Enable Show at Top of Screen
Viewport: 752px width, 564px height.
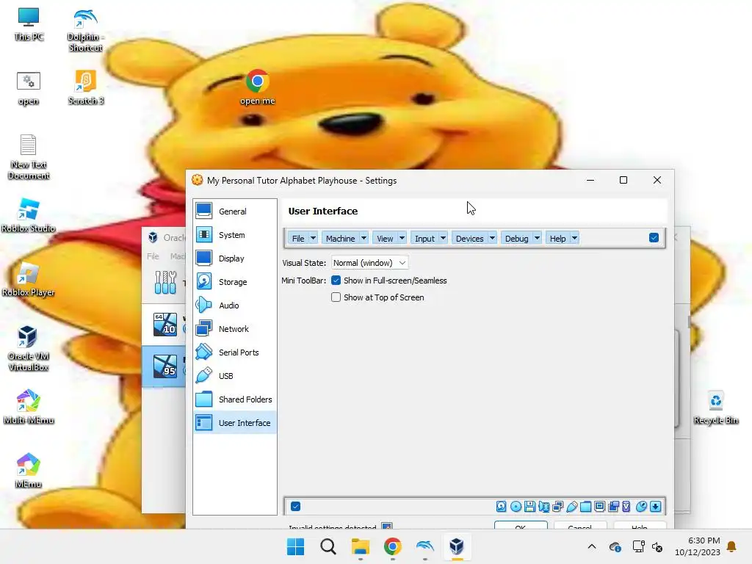tap(336, 297)
